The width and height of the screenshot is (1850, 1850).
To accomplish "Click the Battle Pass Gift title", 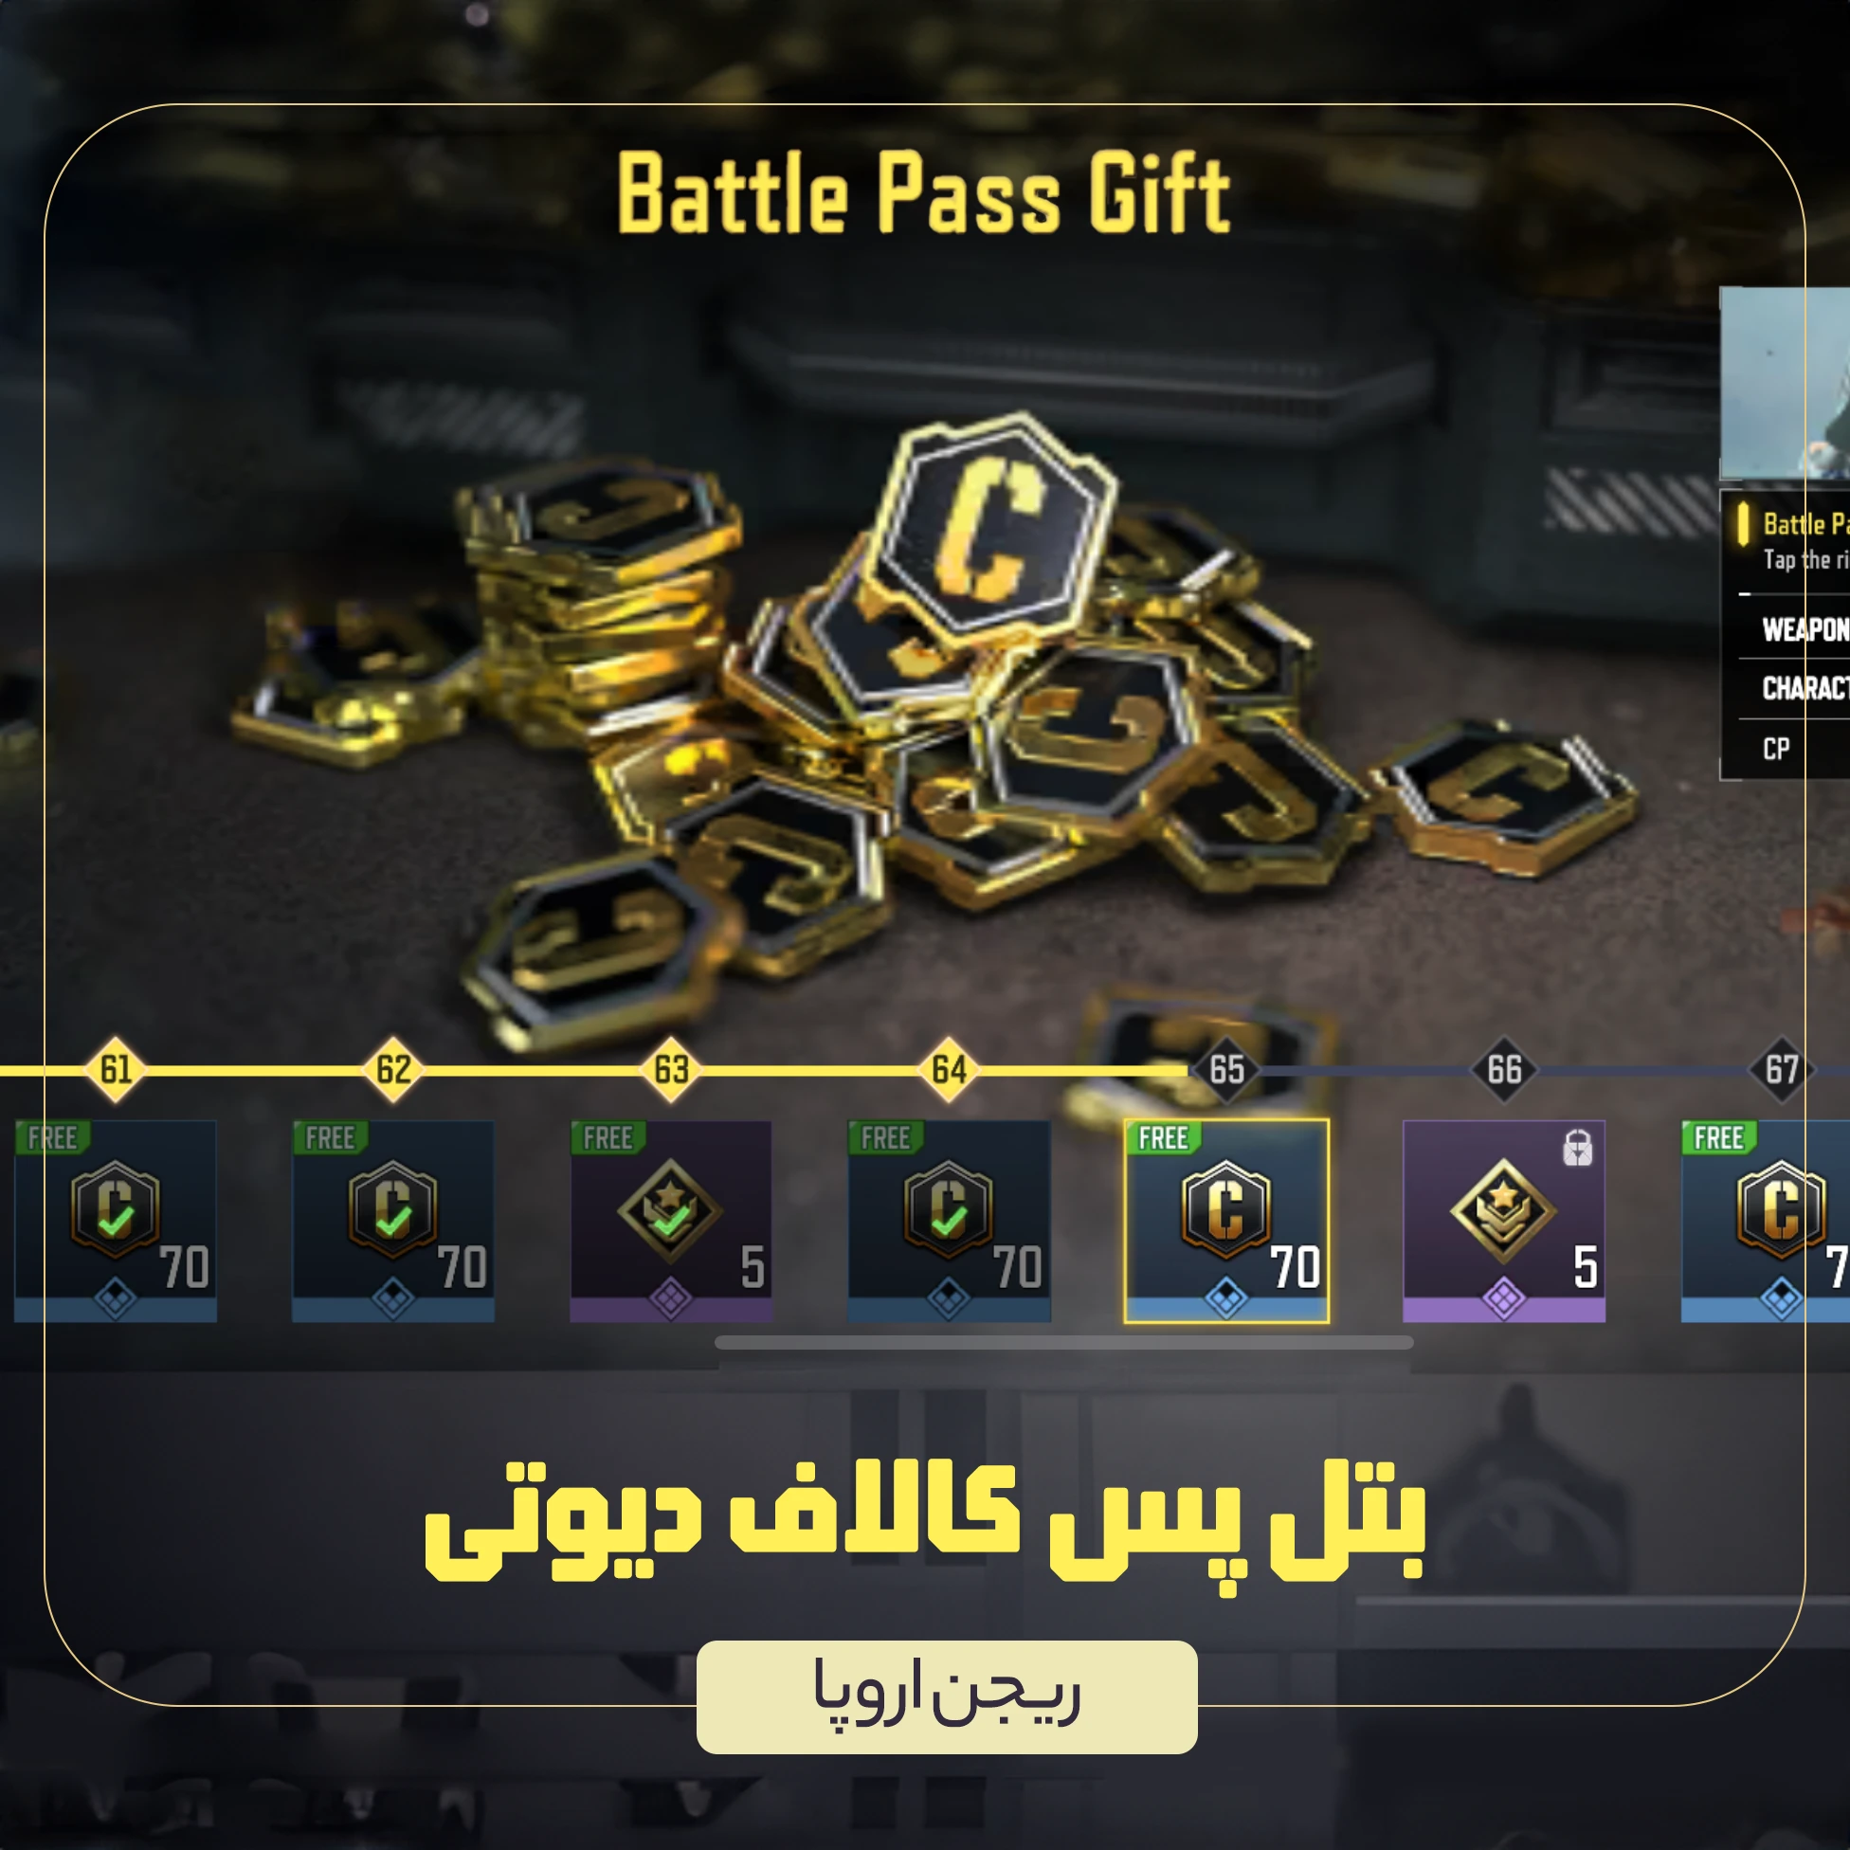I will click(x=924, y=193).
